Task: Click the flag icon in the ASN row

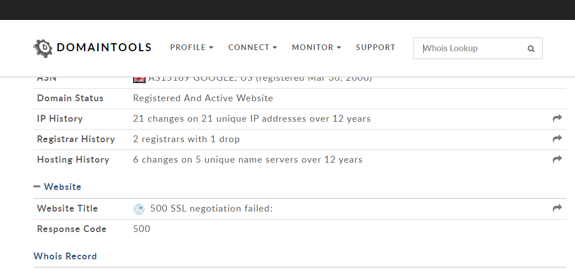Action: point(139,79)
